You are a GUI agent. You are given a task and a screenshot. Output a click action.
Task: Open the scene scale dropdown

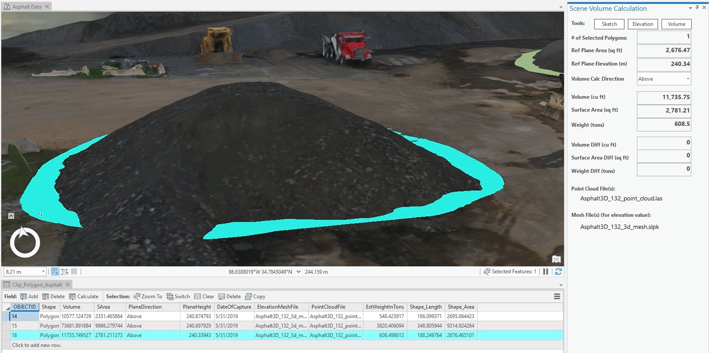pyautogui.click(x=43, y=272)
